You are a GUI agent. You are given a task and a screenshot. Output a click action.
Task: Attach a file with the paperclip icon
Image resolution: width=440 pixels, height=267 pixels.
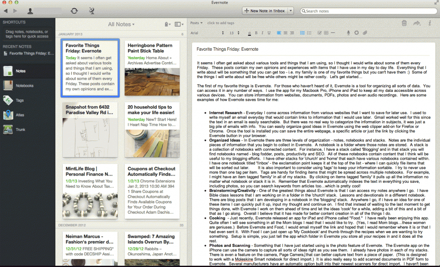[x=365, y=33]
